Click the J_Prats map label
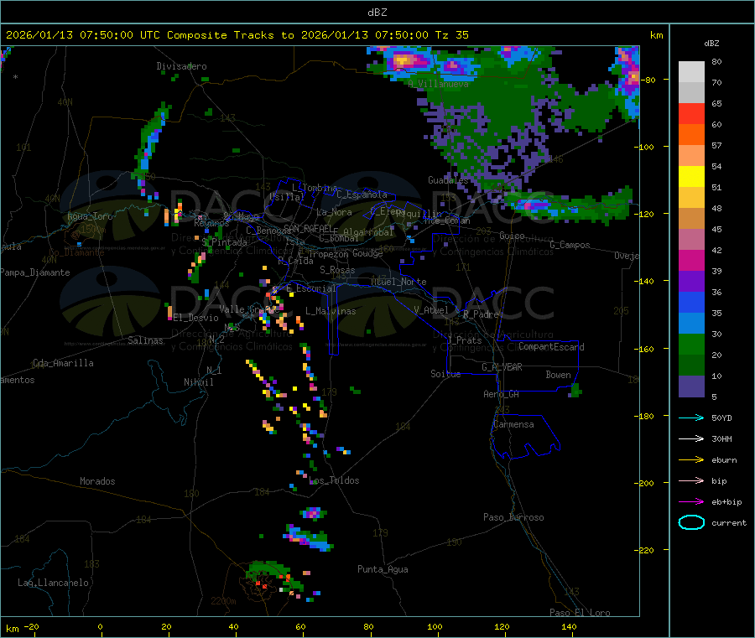 tap(465, 340)
